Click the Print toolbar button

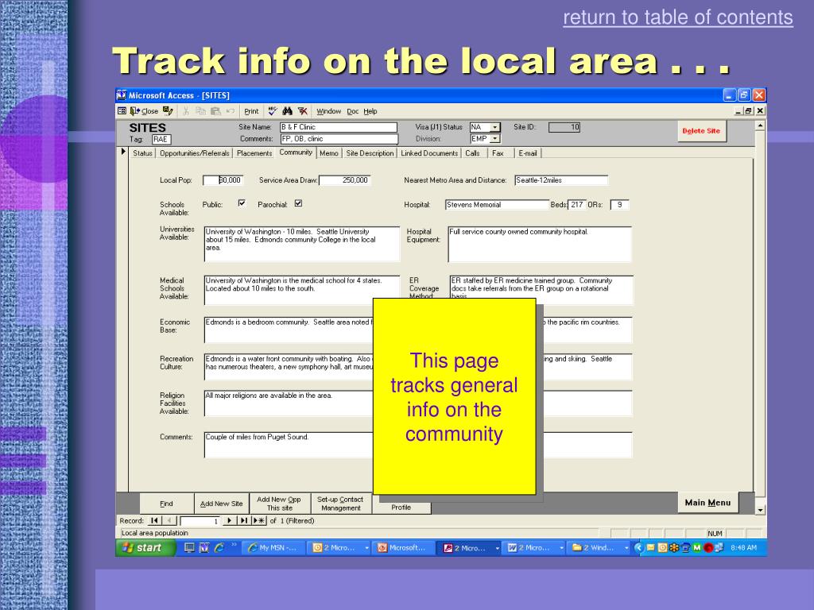pos(251,111)
